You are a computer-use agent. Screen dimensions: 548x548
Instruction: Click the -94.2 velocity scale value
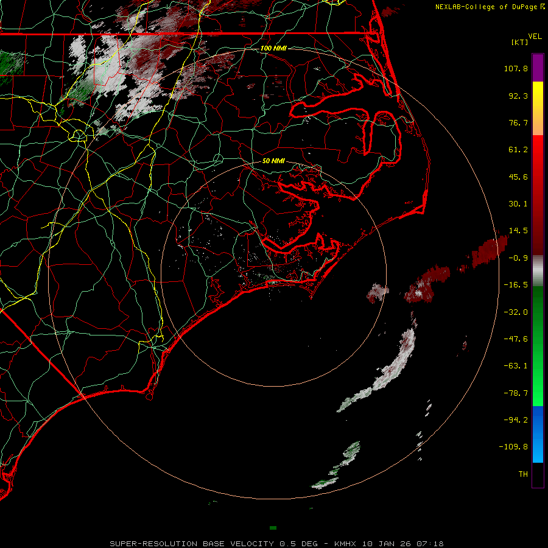pos(516,420)
